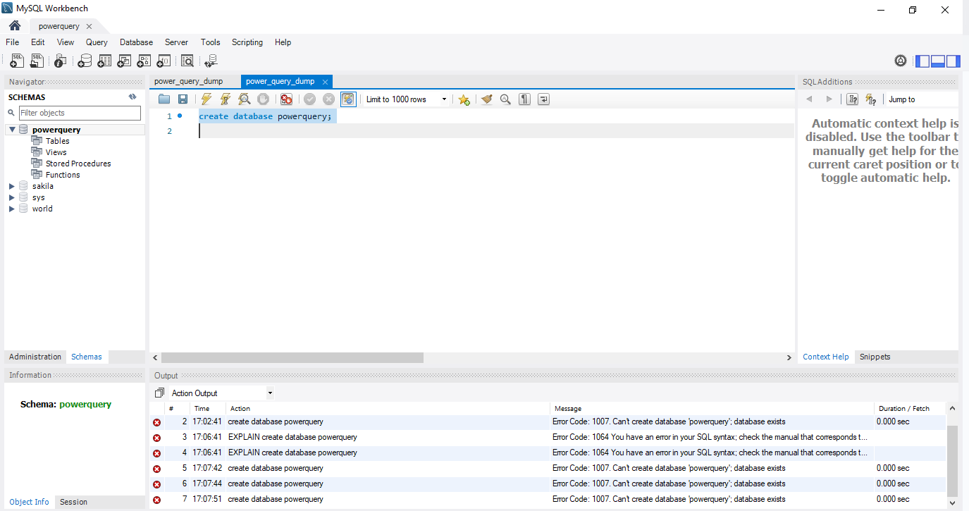Screen dimensions: 969x511
Task: Rollback the current transaction
Action: [328, 99]
